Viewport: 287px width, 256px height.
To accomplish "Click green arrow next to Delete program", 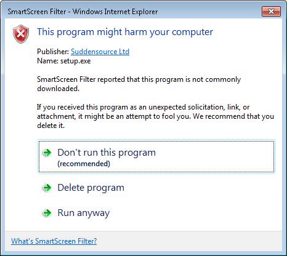I will pyautogui.click(x=47, y=188).
